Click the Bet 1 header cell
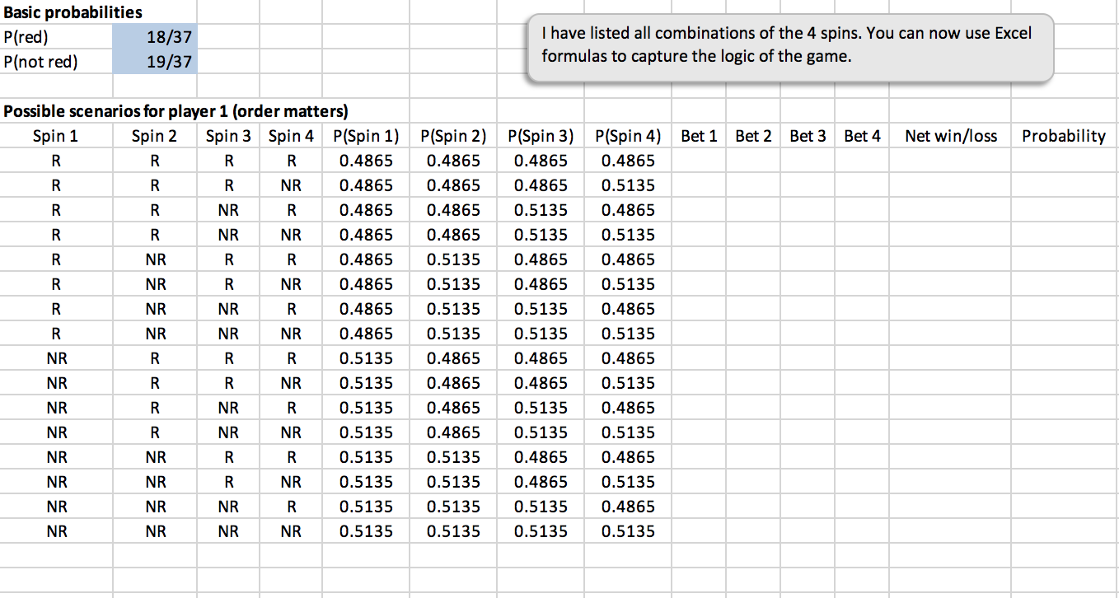This screenshot has height=598, width=1119. 699,135
